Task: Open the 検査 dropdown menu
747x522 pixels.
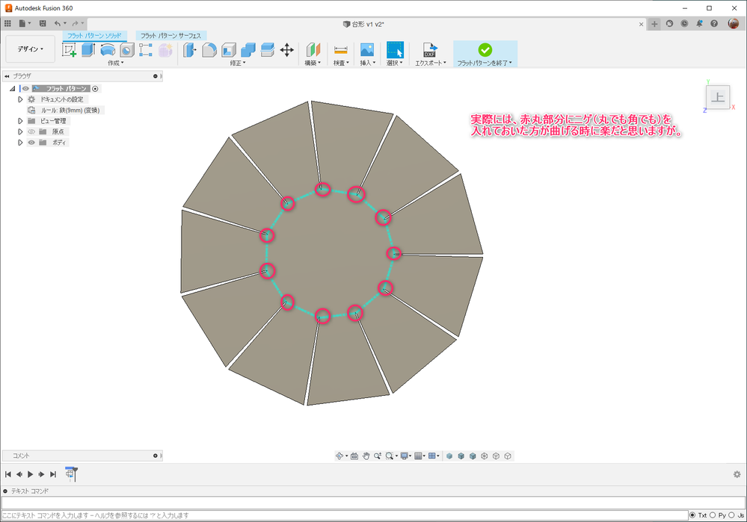Action: (x=341, y=63)
